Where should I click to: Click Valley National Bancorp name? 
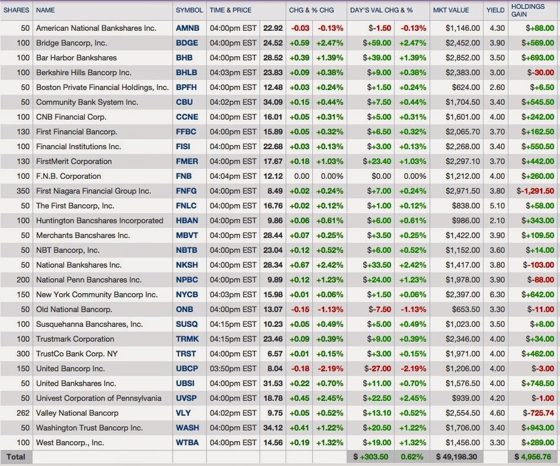coord(77,413)
